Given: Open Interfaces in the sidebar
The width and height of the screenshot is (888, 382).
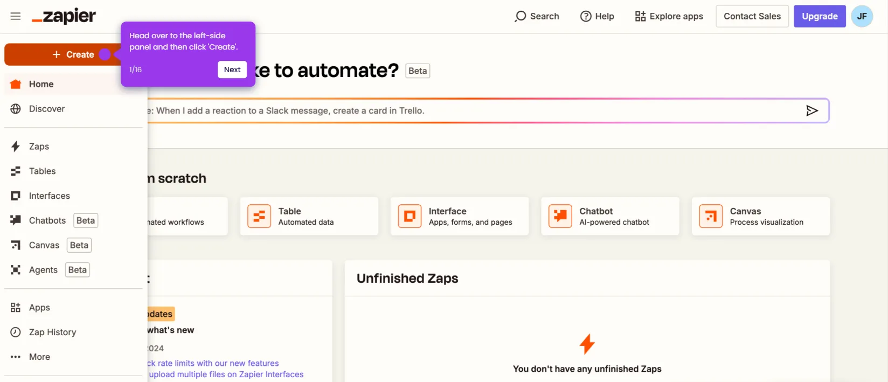Looking at the screenshot, I should click(x=73, y=196).
